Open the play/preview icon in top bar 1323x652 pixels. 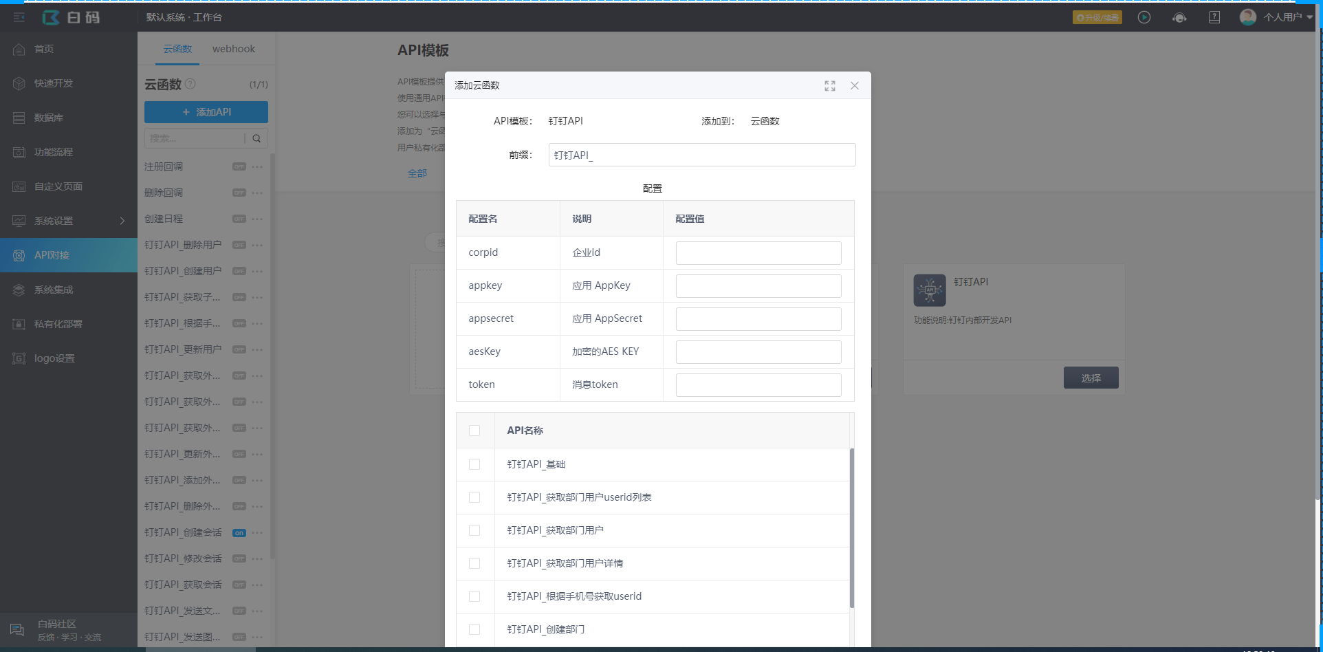tap(1144, 17)
